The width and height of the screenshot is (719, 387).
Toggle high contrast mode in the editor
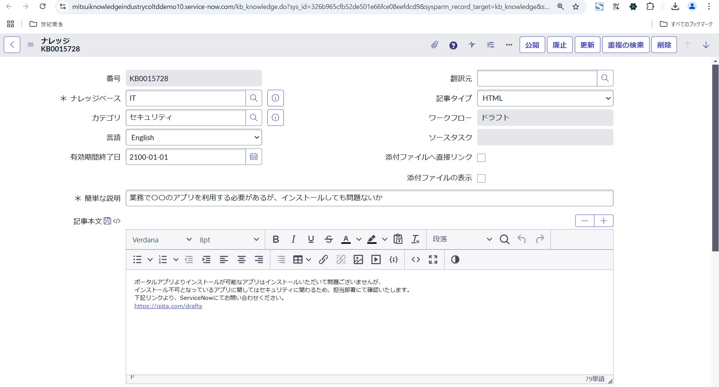(x=455, y=260)
